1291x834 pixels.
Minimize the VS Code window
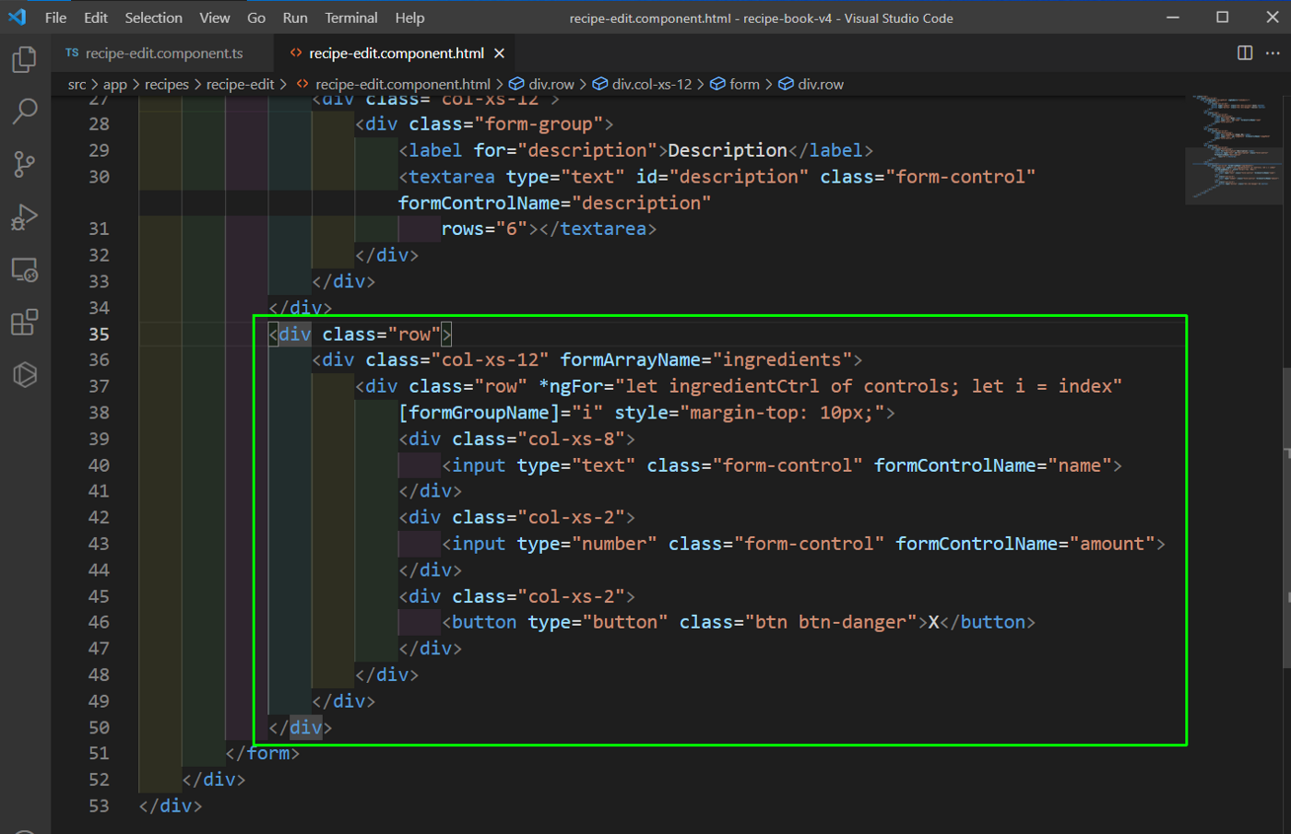point(1173,18)
